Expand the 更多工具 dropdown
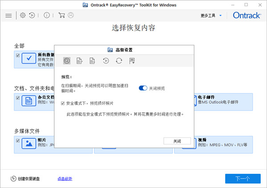267x188 pixels. point(211,16)
